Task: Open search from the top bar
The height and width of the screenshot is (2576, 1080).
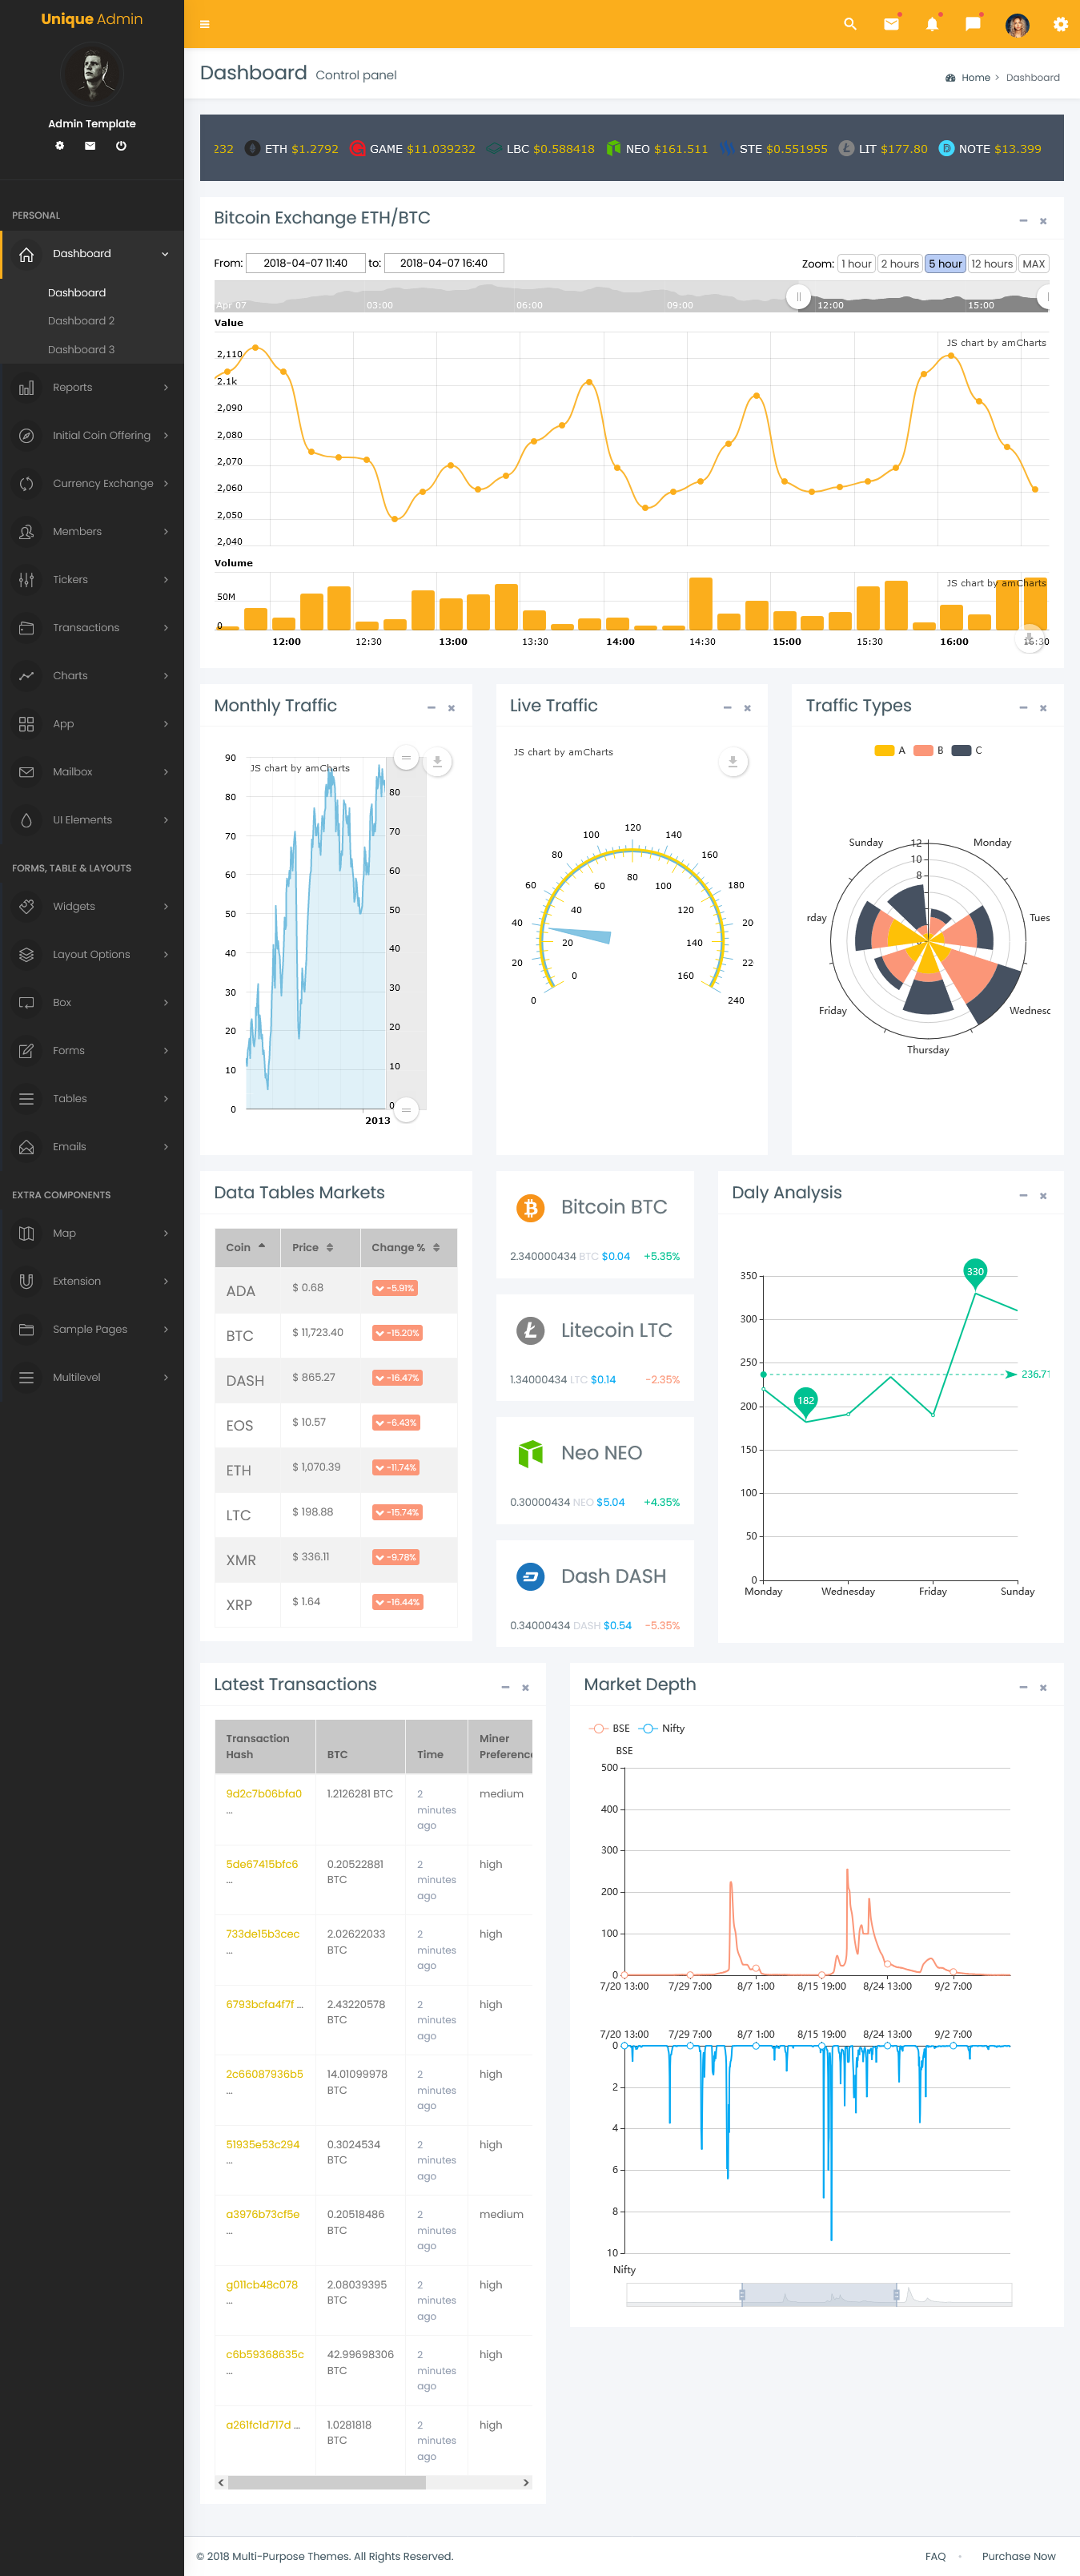Action: click(x=850, y=24)
